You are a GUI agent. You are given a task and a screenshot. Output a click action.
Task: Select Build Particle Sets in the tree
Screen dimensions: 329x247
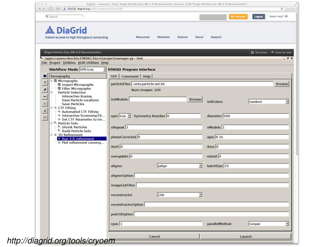pyautogui.click(x=76, y=131)
